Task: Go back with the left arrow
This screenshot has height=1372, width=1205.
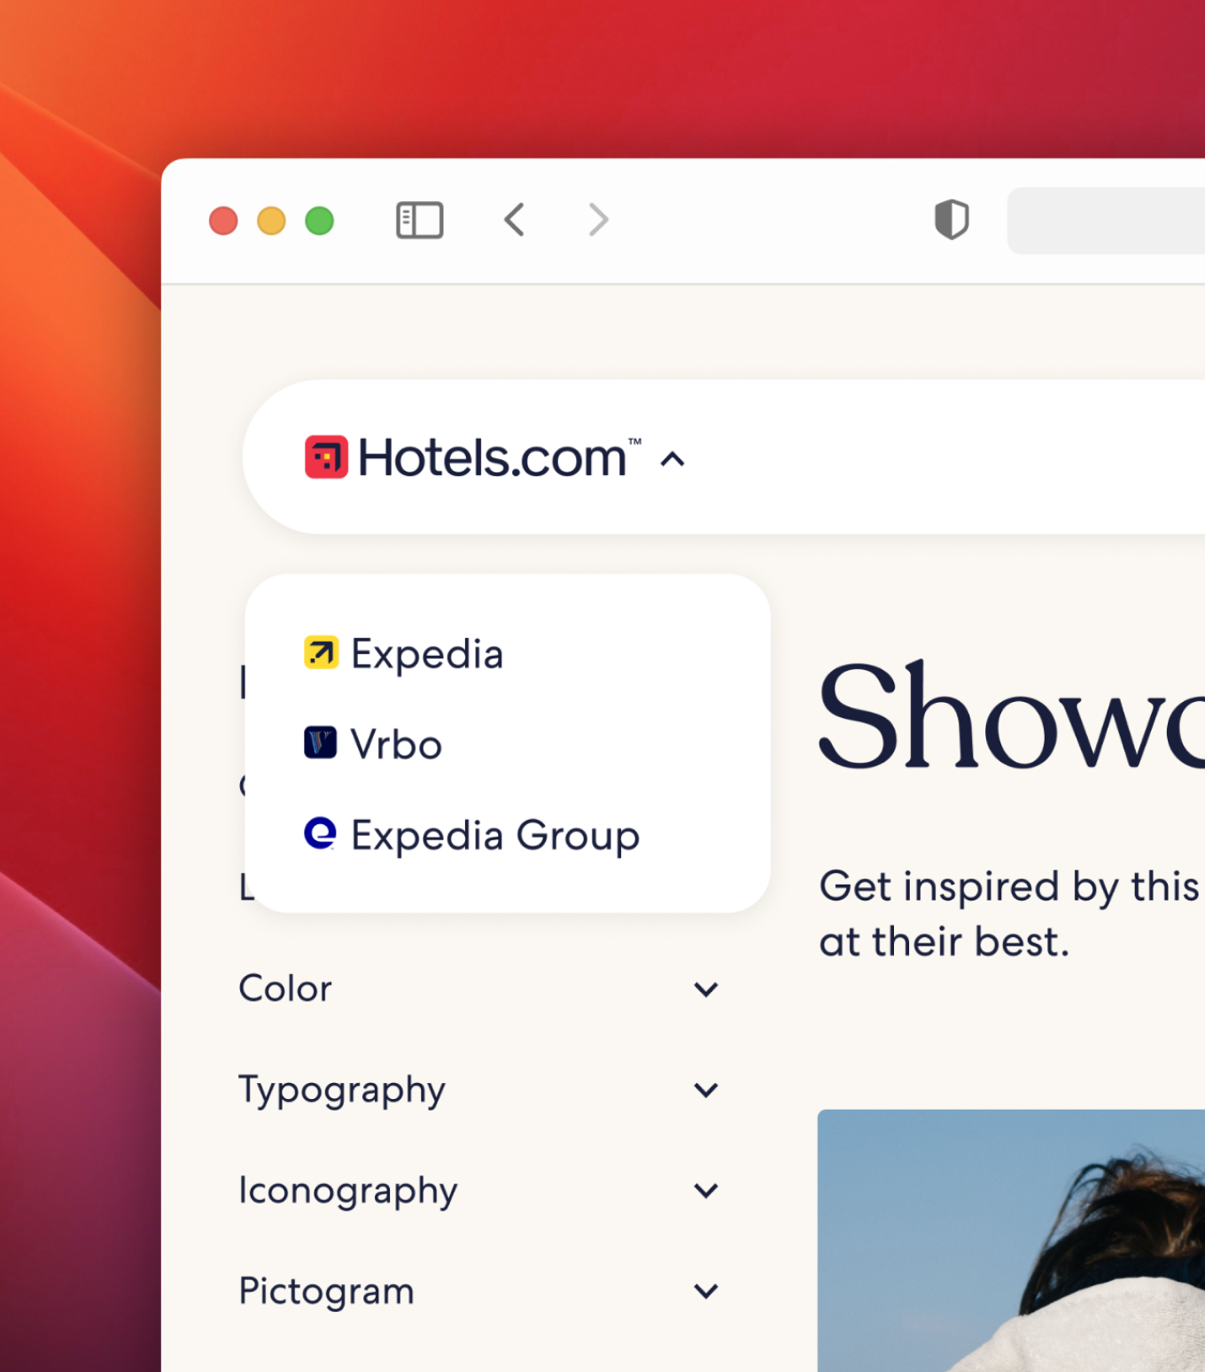Action: point(515,220)
